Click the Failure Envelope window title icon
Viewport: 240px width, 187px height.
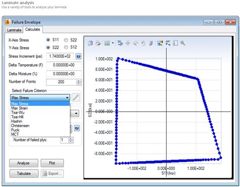[8, 22]
